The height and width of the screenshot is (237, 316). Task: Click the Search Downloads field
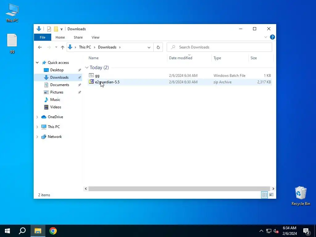[219, 47]
